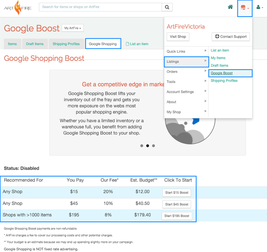Choose Google Boost in submenu
267x252 pixels.
[230, 73]
